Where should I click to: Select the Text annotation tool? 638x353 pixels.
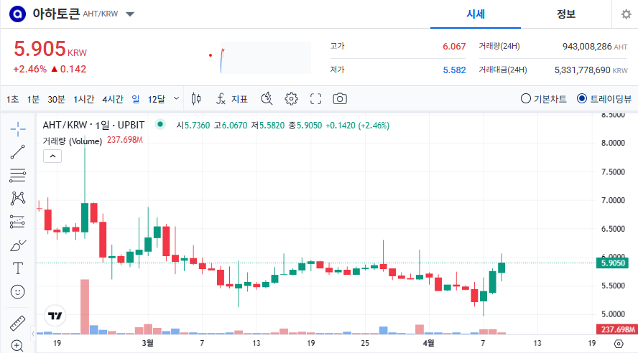click(x=18, y=268)
